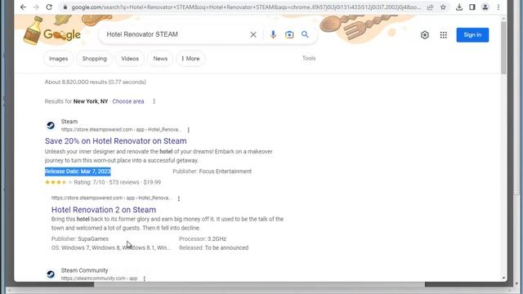Click Publisher: SupaGames text
Image resolution: width=523 pixels, height=294 pixels.
pyautogui.click(x=80, y=239)
